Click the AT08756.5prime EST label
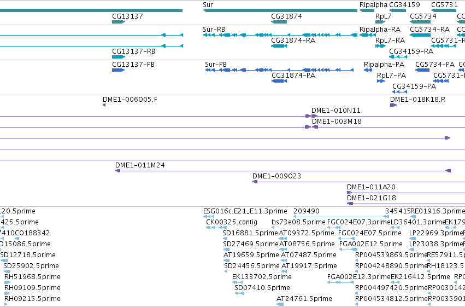This screenshot has height=307, width=465. pyautogui.click(x=307, y=244)
